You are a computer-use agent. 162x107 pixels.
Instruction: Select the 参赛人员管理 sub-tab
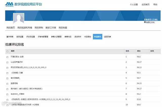click(x=56, y=37)
